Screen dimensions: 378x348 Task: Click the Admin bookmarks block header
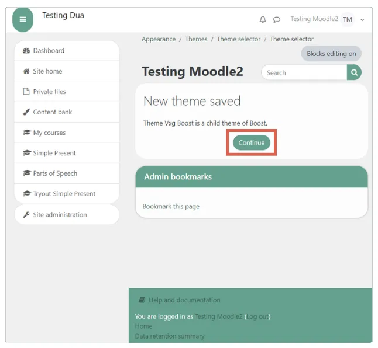[252, 177]
